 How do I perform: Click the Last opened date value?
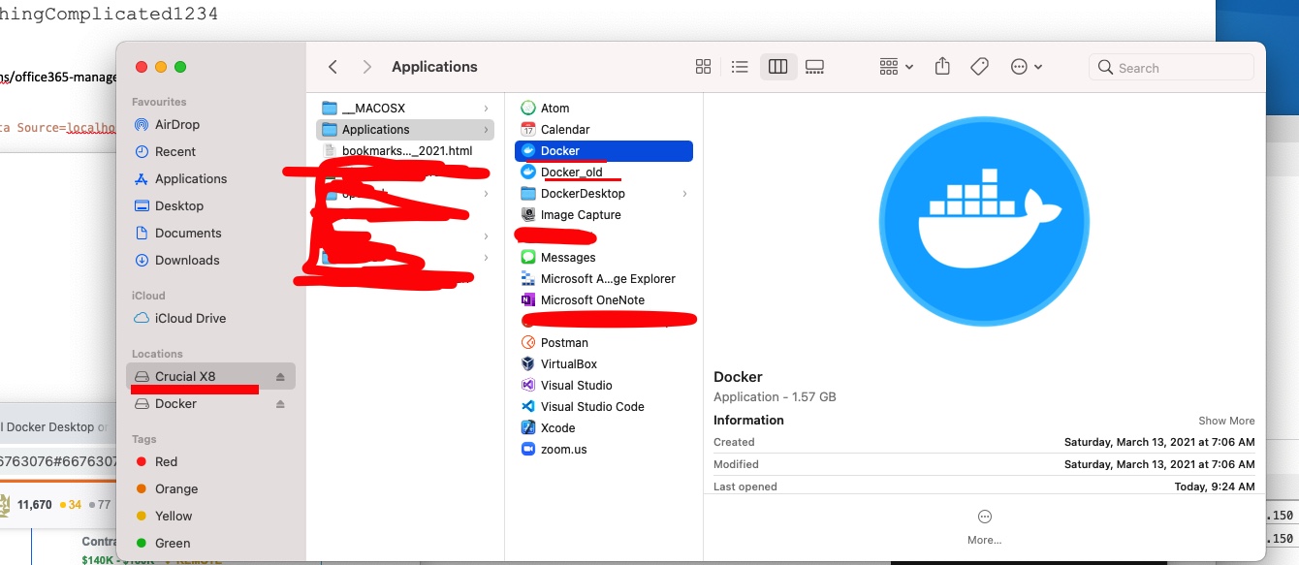click(x=1216, y=487)
